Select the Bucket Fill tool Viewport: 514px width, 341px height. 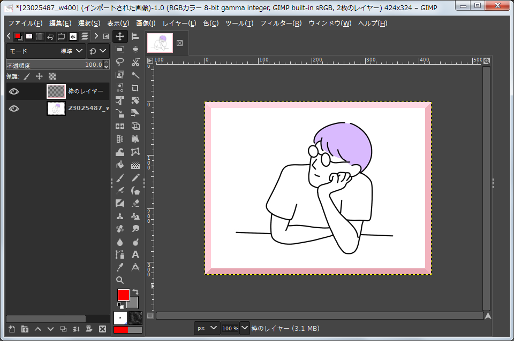(x=120, y=165)
